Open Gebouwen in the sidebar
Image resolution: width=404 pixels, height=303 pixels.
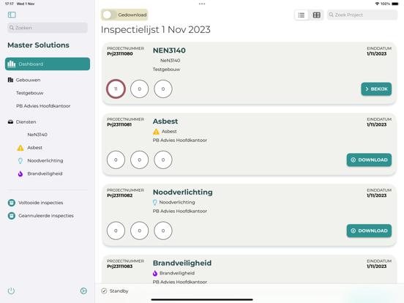(x=28, y=80)
